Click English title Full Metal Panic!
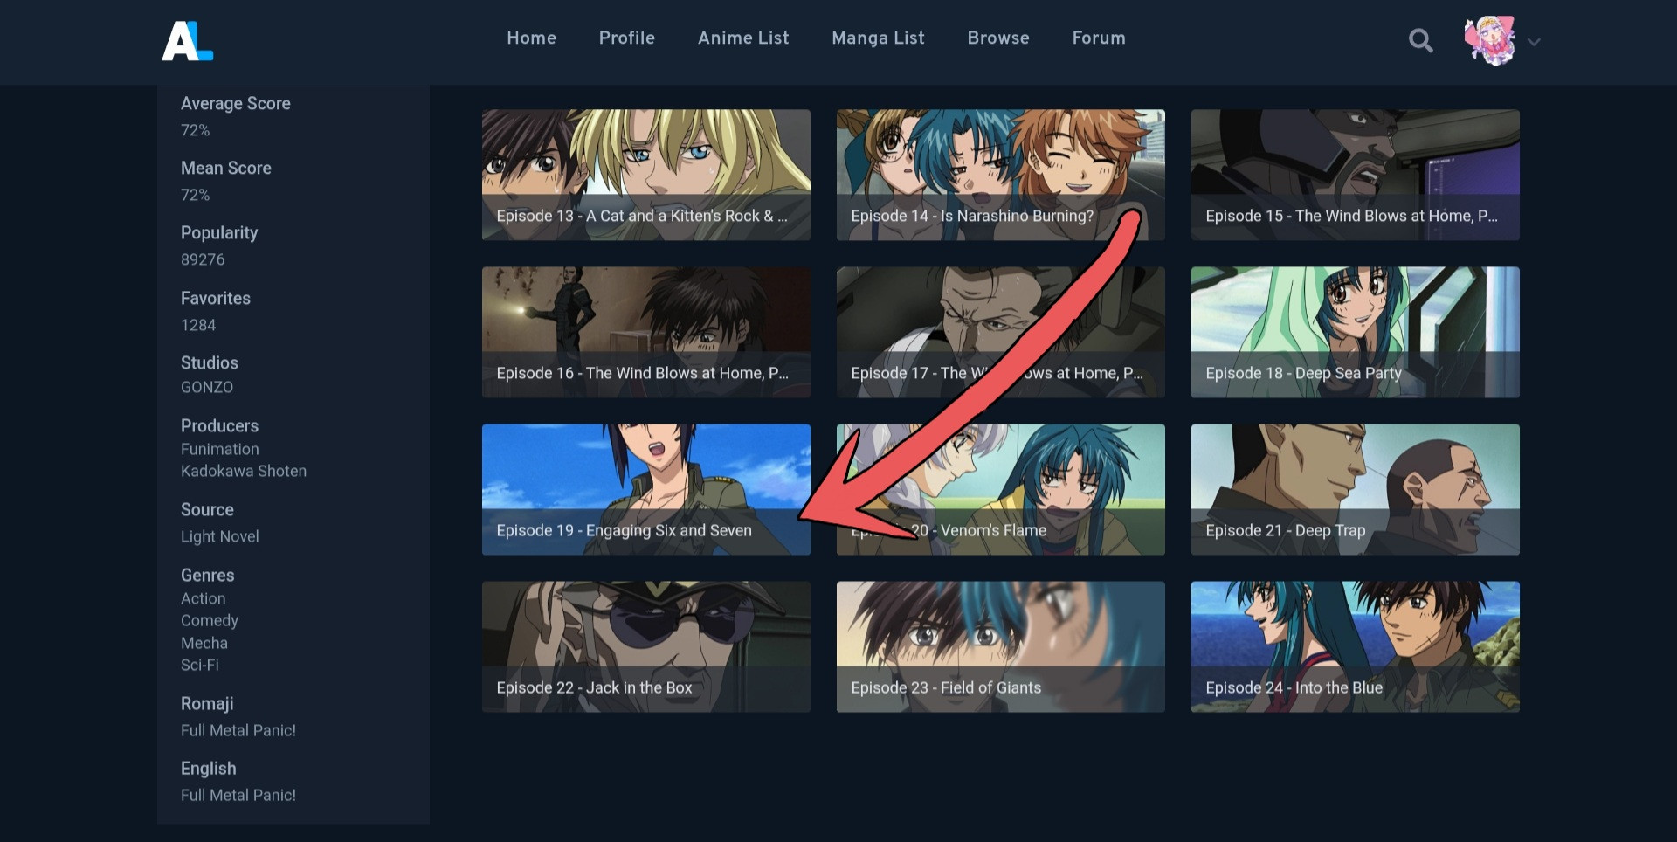 238,795
